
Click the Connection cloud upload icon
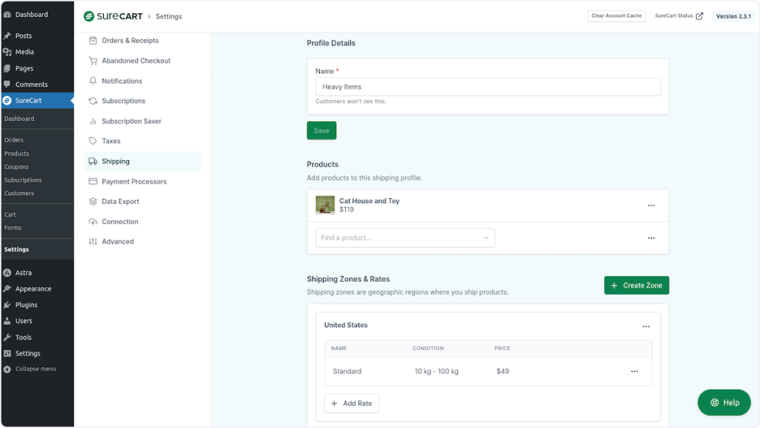tap(93, 222)
